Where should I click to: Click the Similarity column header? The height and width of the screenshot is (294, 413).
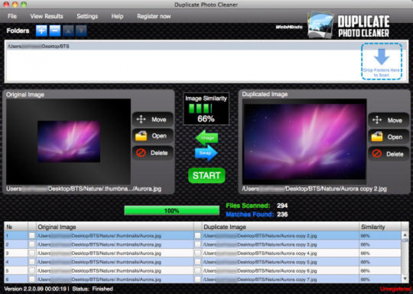click(x=380, y=227)
